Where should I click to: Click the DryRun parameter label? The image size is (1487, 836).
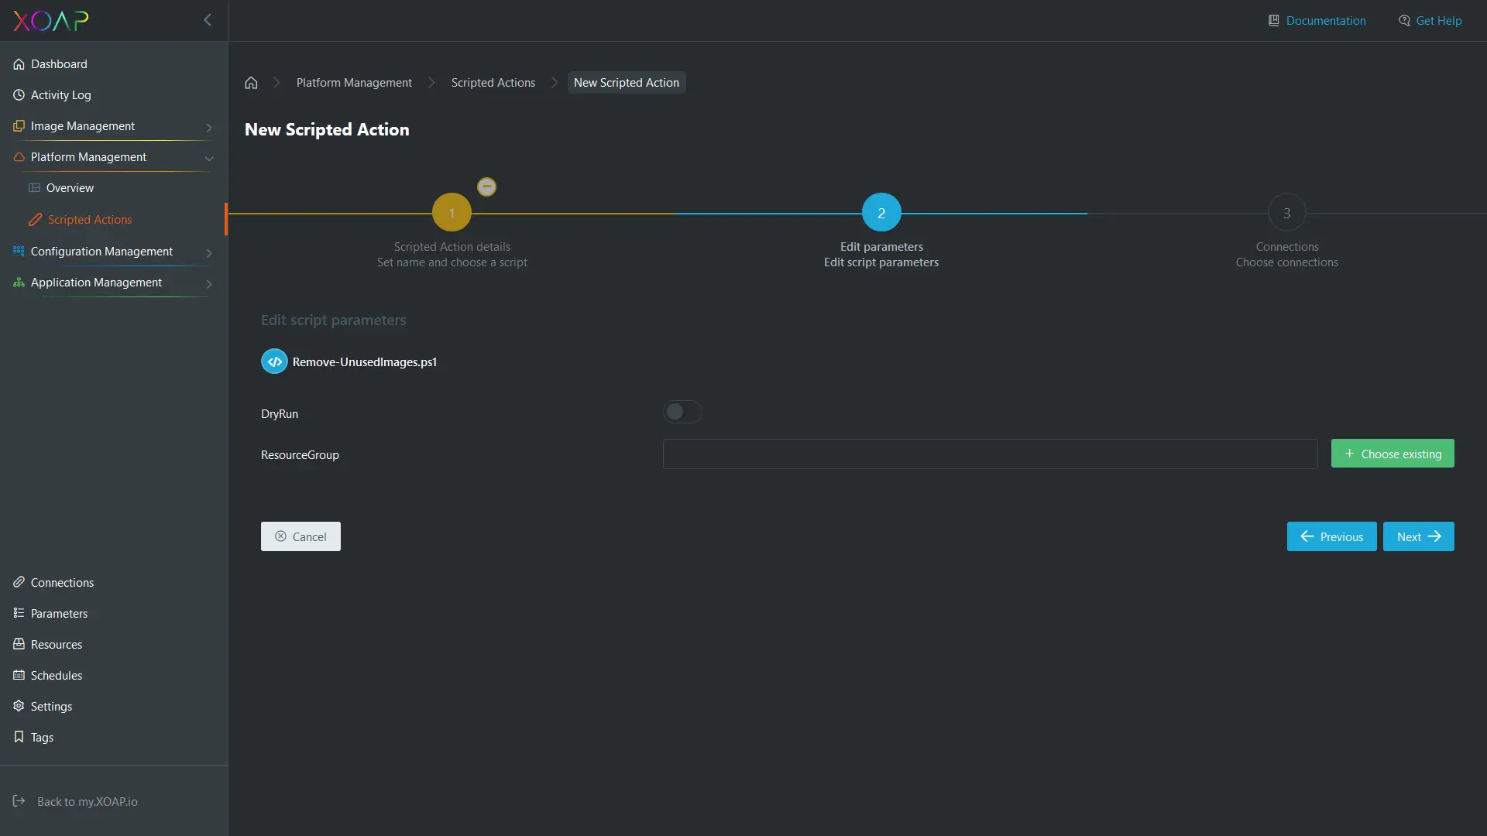[280, 414]
